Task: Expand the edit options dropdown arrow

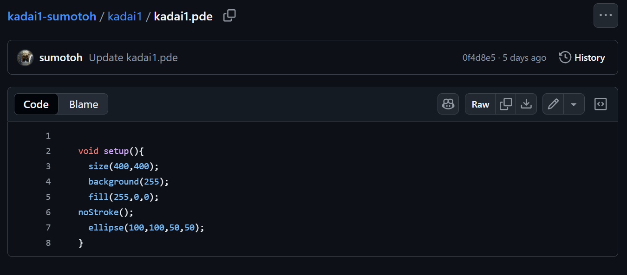Action: click(x=574, y=104)
